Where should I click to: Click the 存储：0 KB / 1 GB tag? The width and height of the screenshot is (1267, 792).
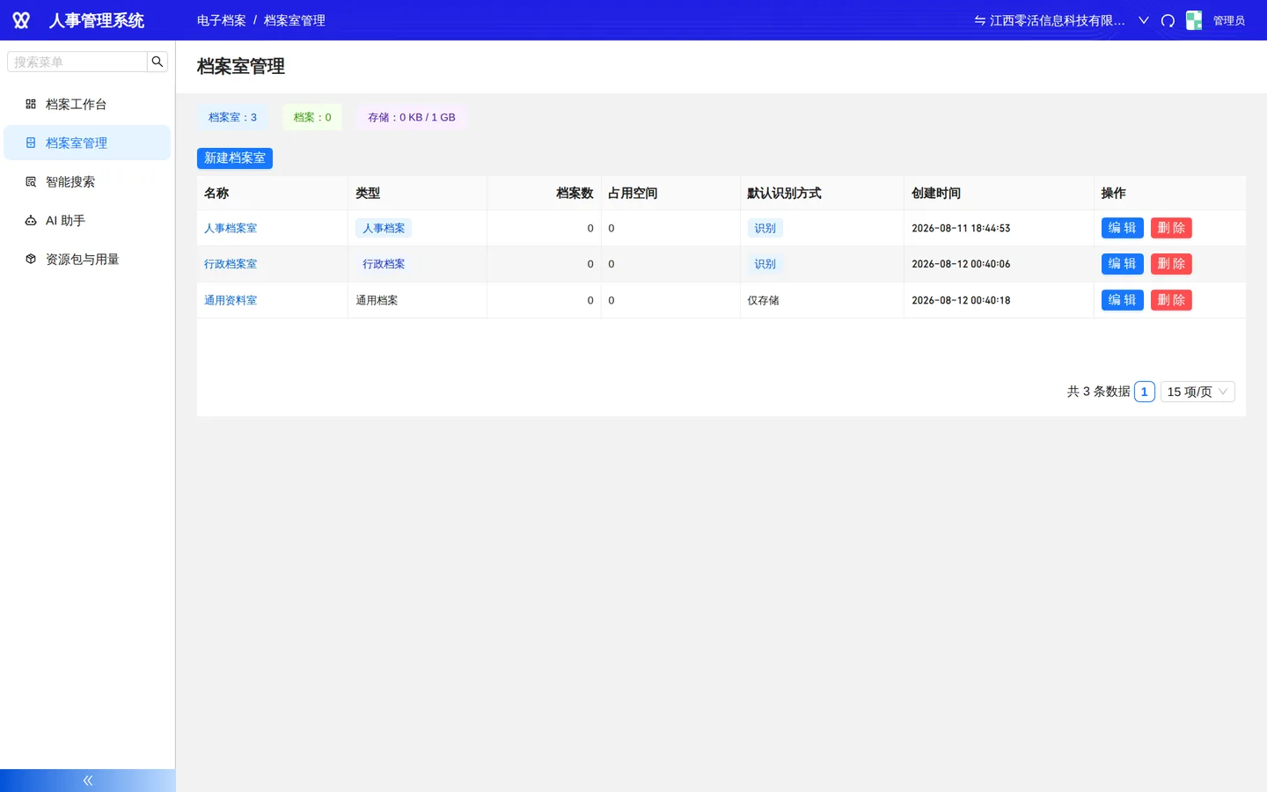point(412,117)
